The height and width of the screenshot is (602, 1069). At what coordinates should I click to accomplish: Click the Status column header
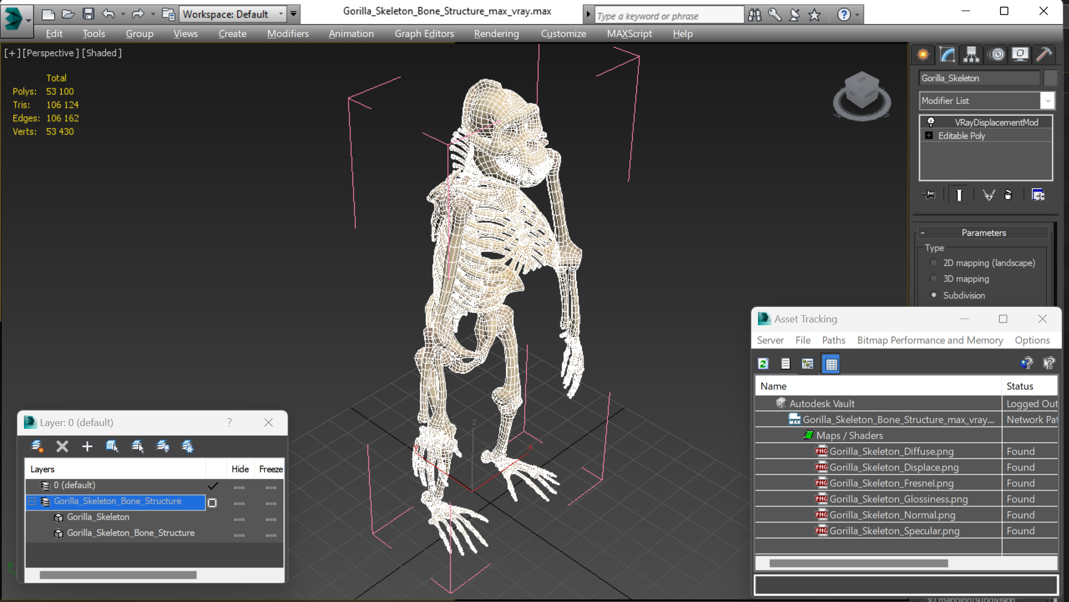point(1029,386)
